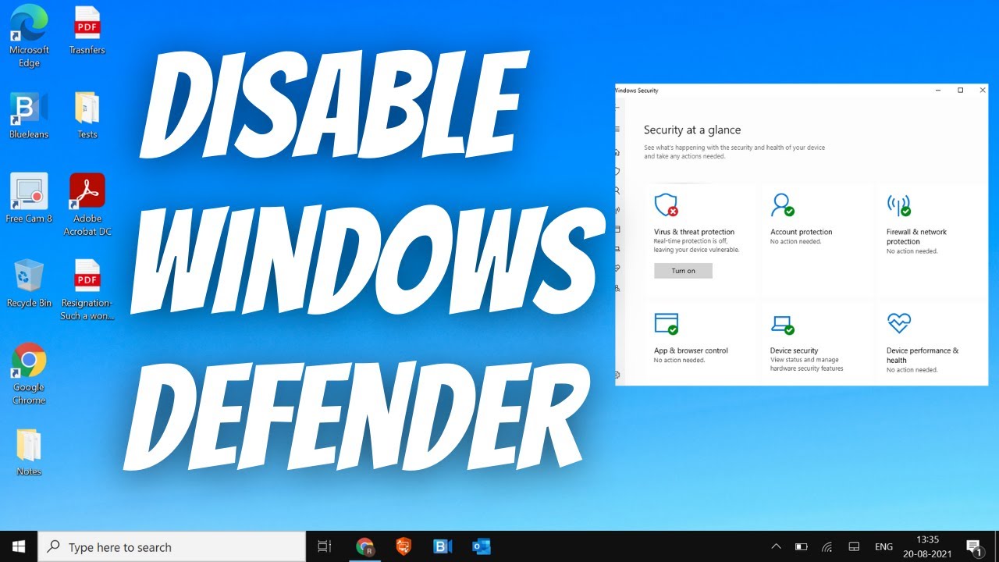Open Settings gear in Windows Security sidebar
The height and width of the screenshot is (562, 999).
pos(617,375)
